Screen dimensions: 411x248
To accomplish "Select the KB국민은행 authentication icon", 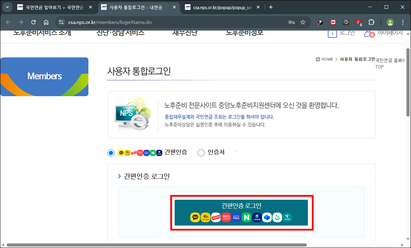I will click(205, 217).
